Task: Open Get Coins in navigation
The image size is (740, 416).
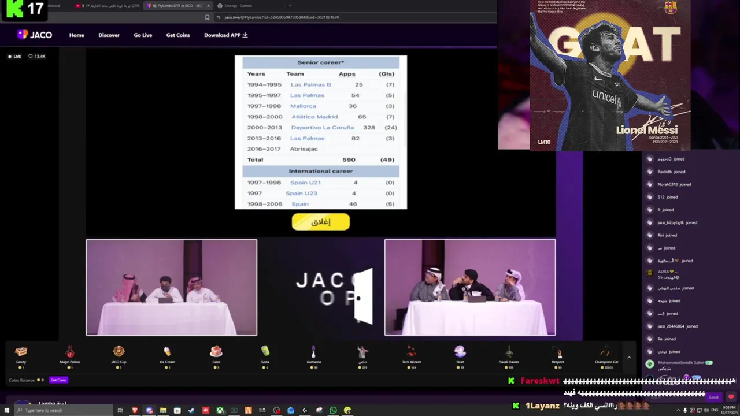Action: 178,35
